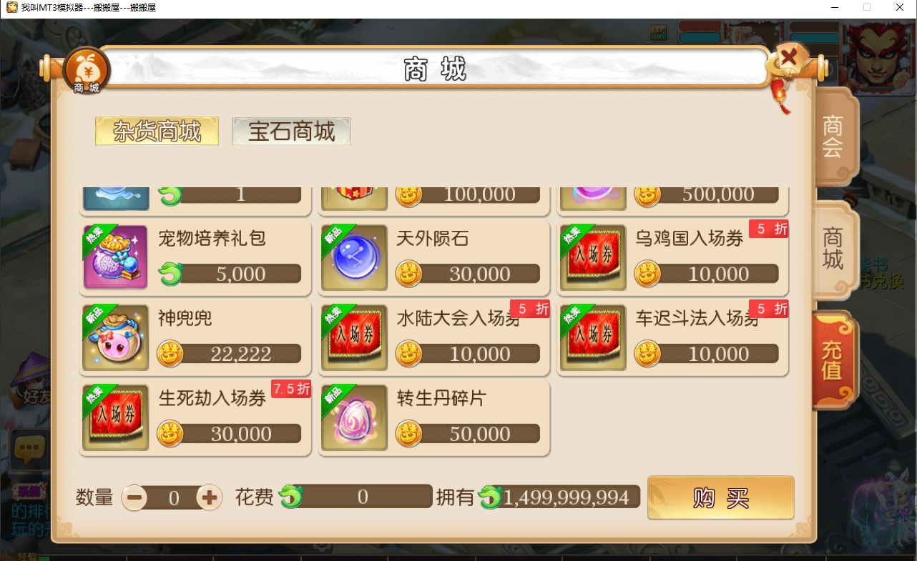The height and width of the screenshot is (561, 917).
Task: Open the chat bubble icon at left
Action: click(28, 447)
